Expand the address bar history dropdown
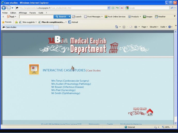 109,8
